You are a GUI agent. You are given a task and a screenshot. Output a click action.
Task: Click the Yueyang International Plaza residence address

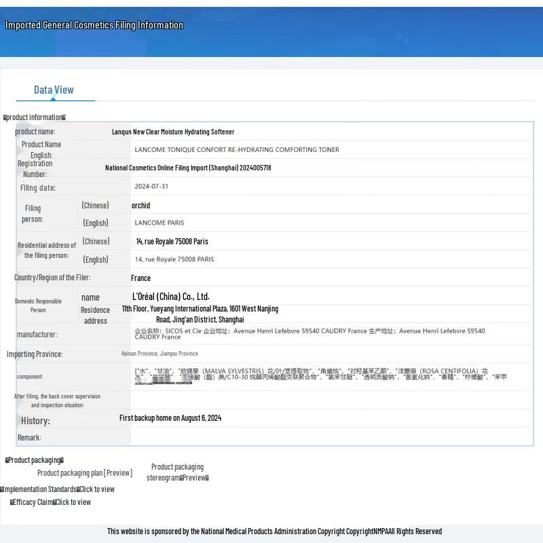click(200, 314)
